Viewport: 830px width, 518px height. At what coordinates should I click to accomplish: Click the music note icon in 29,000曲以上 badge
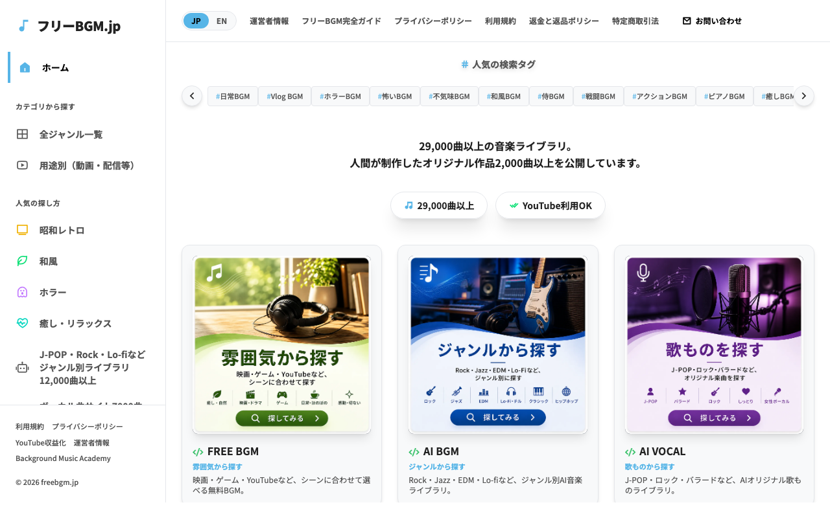[409, 205]
